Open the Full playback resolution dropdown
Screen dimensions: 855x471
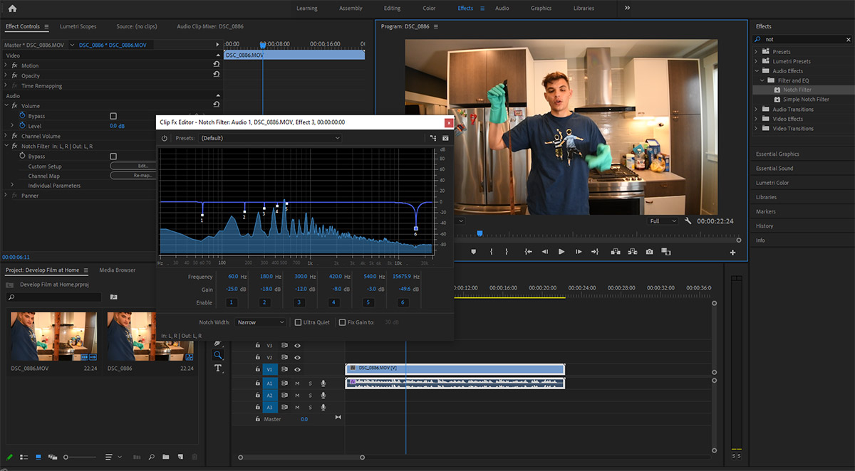(x=663, y=221)
